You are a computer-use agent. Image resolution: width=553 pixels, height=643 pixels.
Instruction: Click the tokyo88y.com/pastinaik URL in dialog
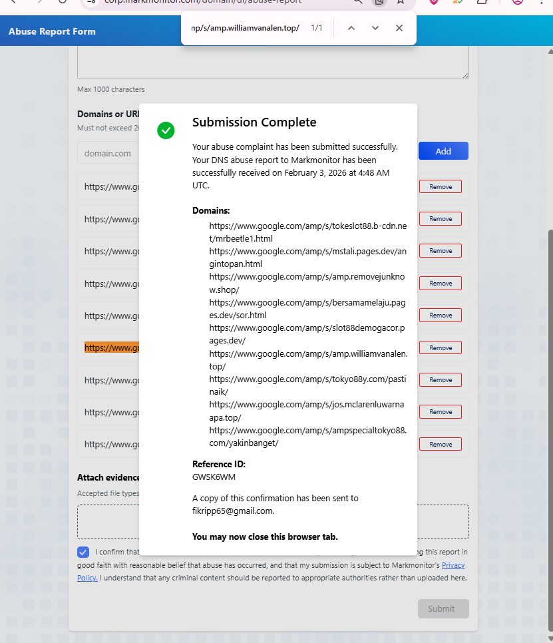click(x=307, y=385)
